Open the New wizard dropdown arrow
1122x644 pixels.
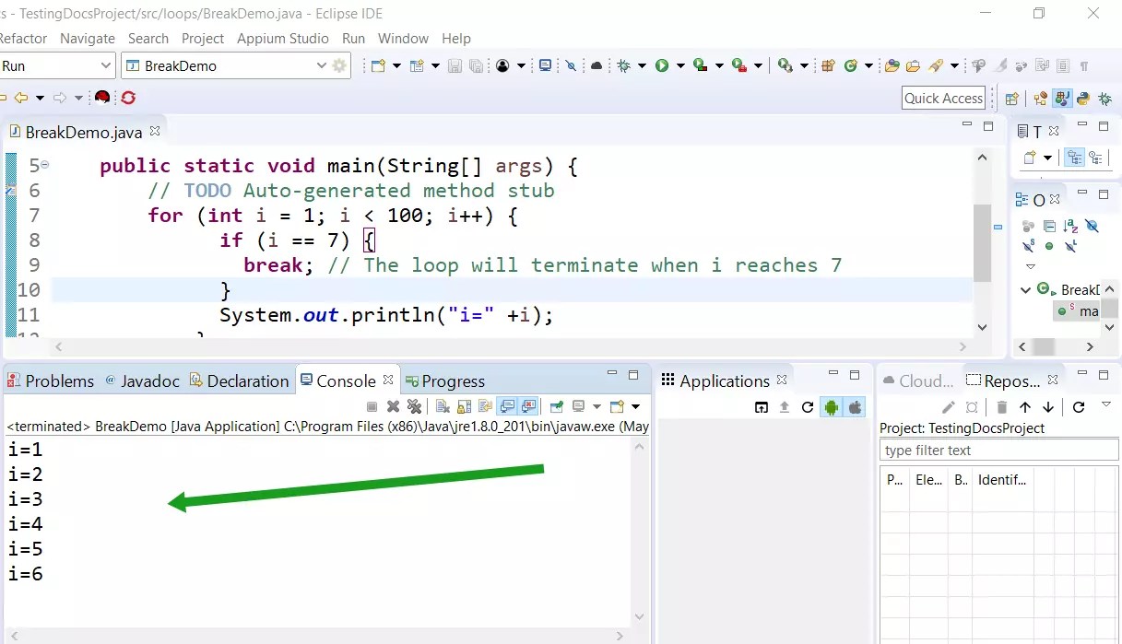(x=396, y=65)
